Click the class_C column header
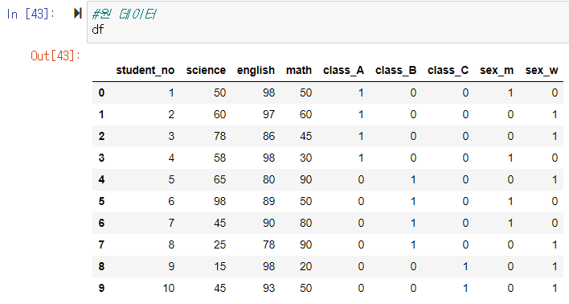The width and height of the screenshot is (569, 304). (448, 71)
